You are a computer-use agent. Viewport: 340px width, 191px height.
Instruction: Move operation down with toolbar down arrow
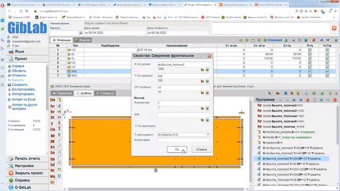pyautogui.click(x=328, y=40)
